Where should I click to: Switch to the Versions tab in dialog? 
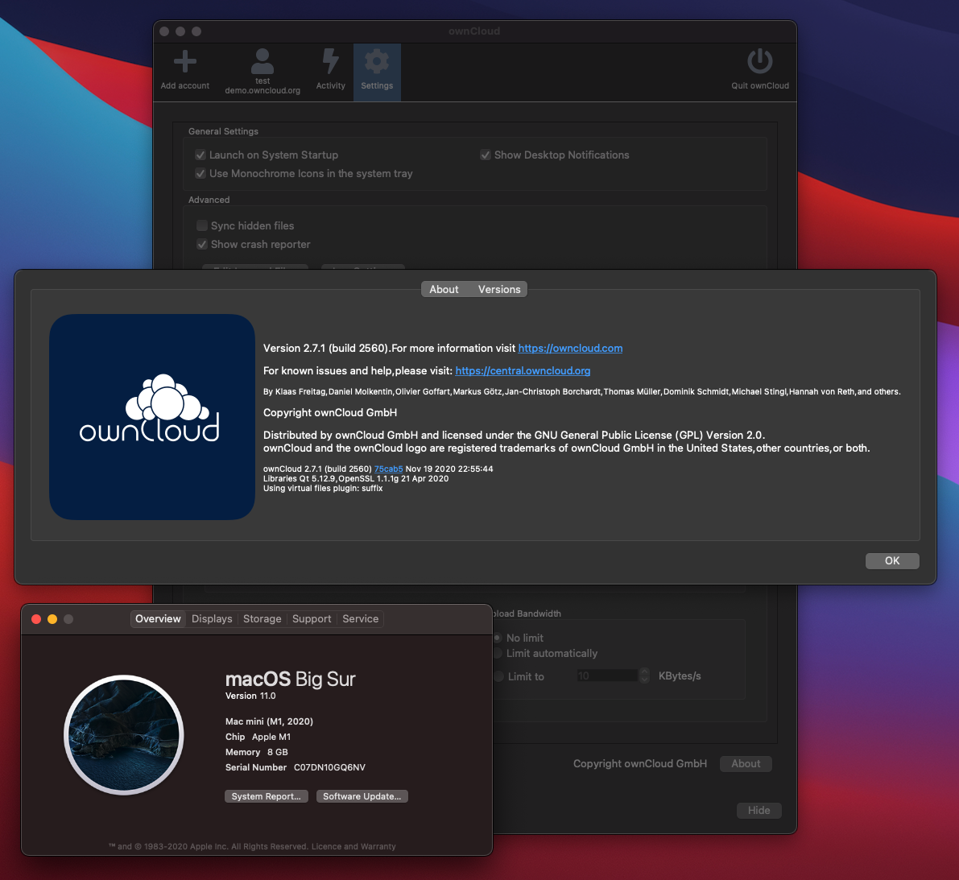(499, 289)
